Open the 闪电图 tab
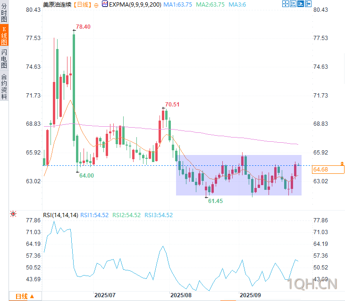The width and height of the screenshot is (345, 301). 4,58
